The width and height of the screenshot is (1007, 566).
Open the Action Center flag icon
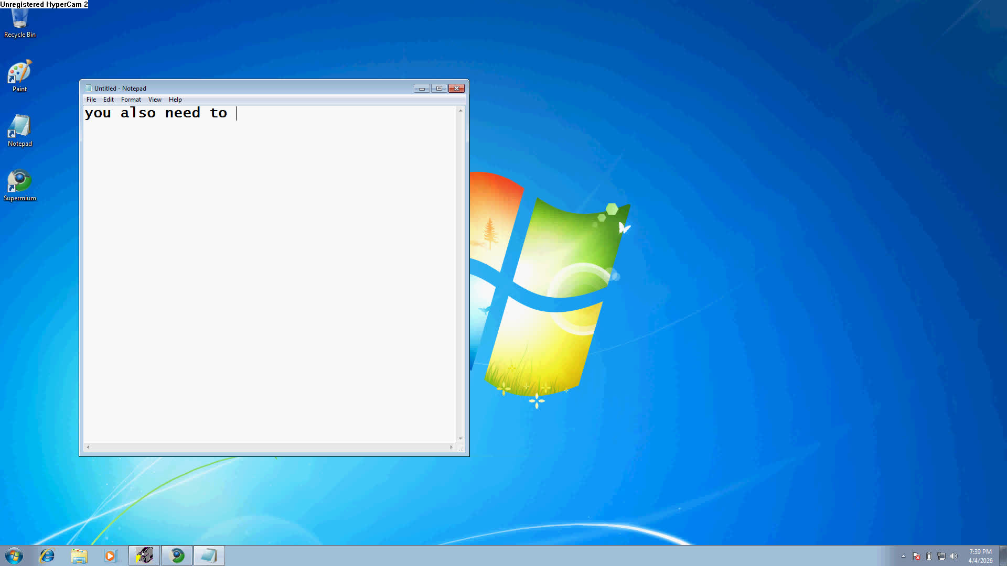tap(916, 556)
